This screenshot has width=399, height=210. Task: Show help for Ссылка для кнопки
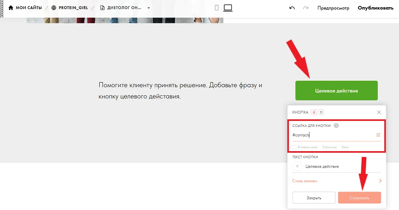(x=336, y=126)
